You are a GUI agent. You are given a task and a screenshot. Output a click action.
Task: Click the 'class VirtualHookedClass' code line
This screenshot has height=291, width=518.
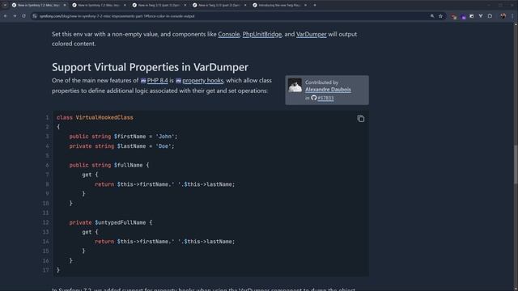95,117
